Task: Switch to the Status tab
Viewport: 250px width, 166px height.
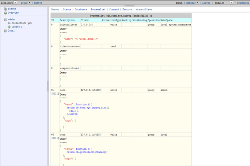Action: click(67, 9)
